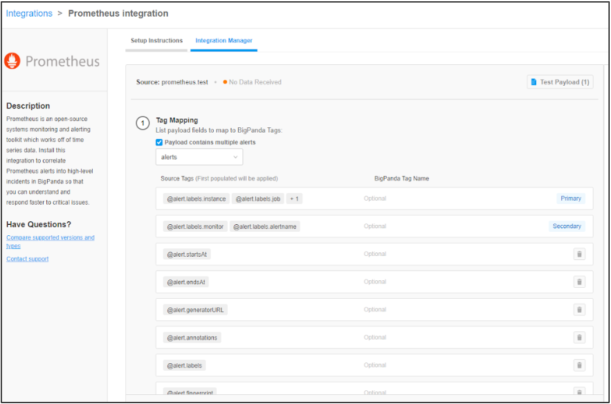611x404 pixels.
Task: Click the Test Payload document icon
Action: click(x=534, y=82)
